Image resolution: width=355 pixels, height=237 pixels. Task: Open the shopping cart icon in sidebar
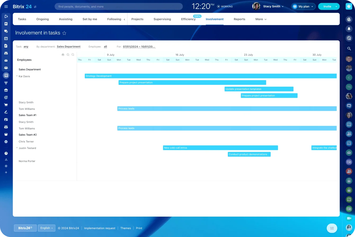(6, 105)
